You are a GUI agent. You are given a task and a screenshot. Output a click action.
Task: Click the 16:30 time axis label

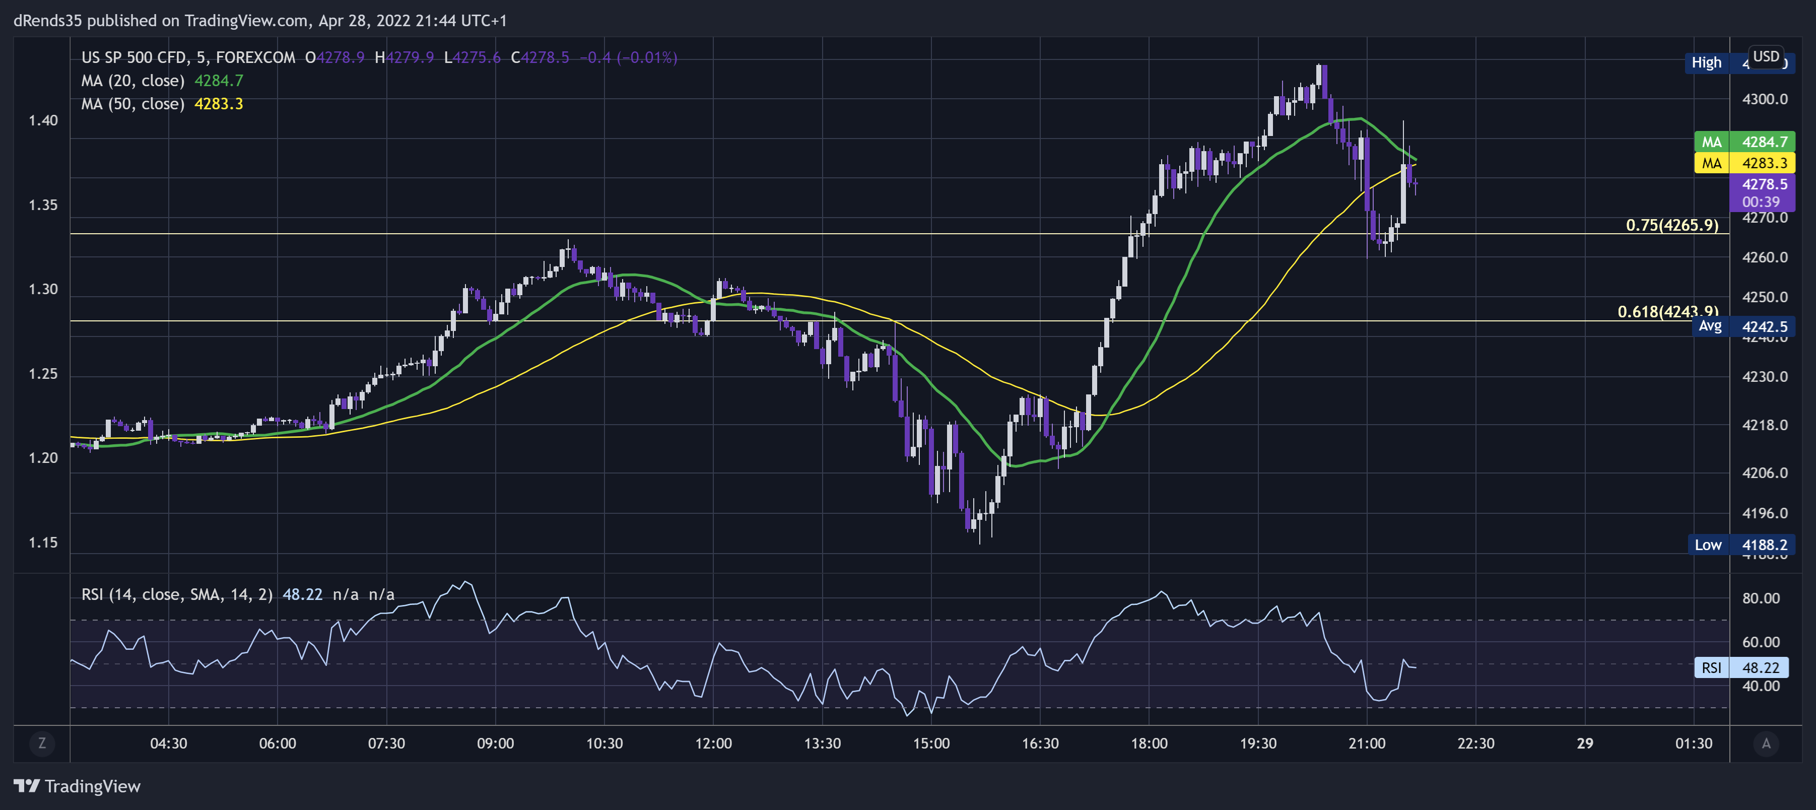click(x=1040, y=743)
